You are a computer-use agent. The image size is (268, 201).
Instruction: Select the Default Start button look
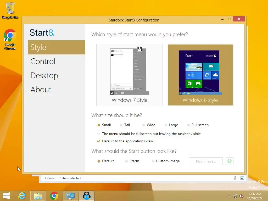(106, 161)
